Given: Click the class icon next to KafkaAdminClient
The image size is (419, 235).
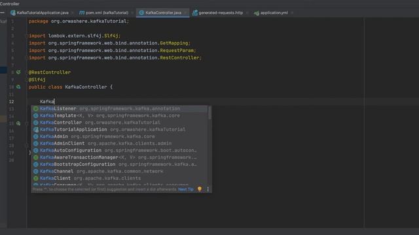Looking at the screenshot, I should coord(36,144).
